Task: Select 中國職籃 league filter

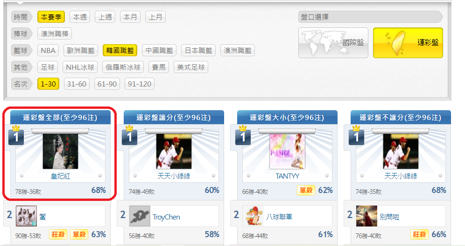Action: 159,51
